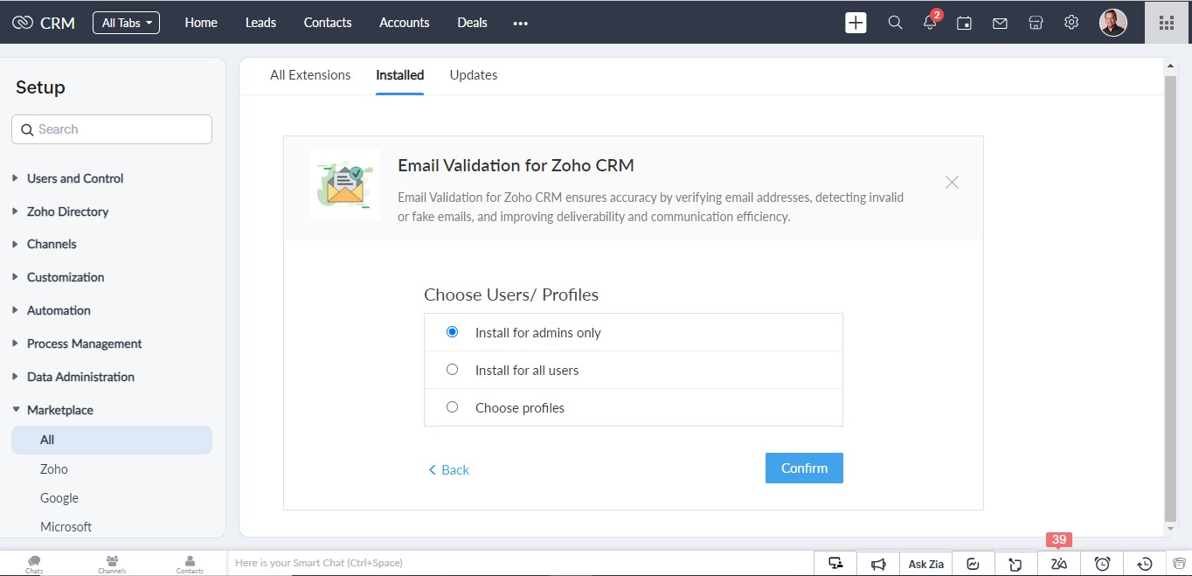Click the scrollbar down arrow

tap(1171, 529)
